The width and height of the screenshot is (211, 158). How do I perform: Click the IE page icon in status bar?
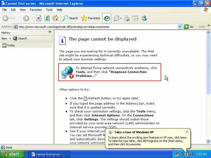[2, 147]
